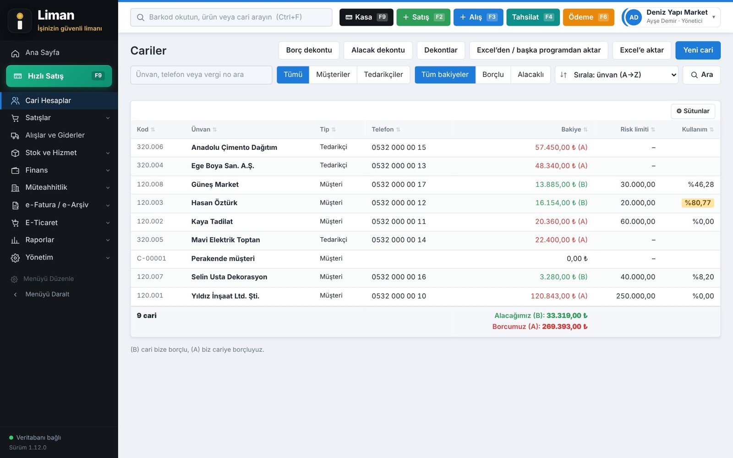
Task: Click the Cari Hesaplar people icon
Action: pyautogui.click(x=15, y=101)
